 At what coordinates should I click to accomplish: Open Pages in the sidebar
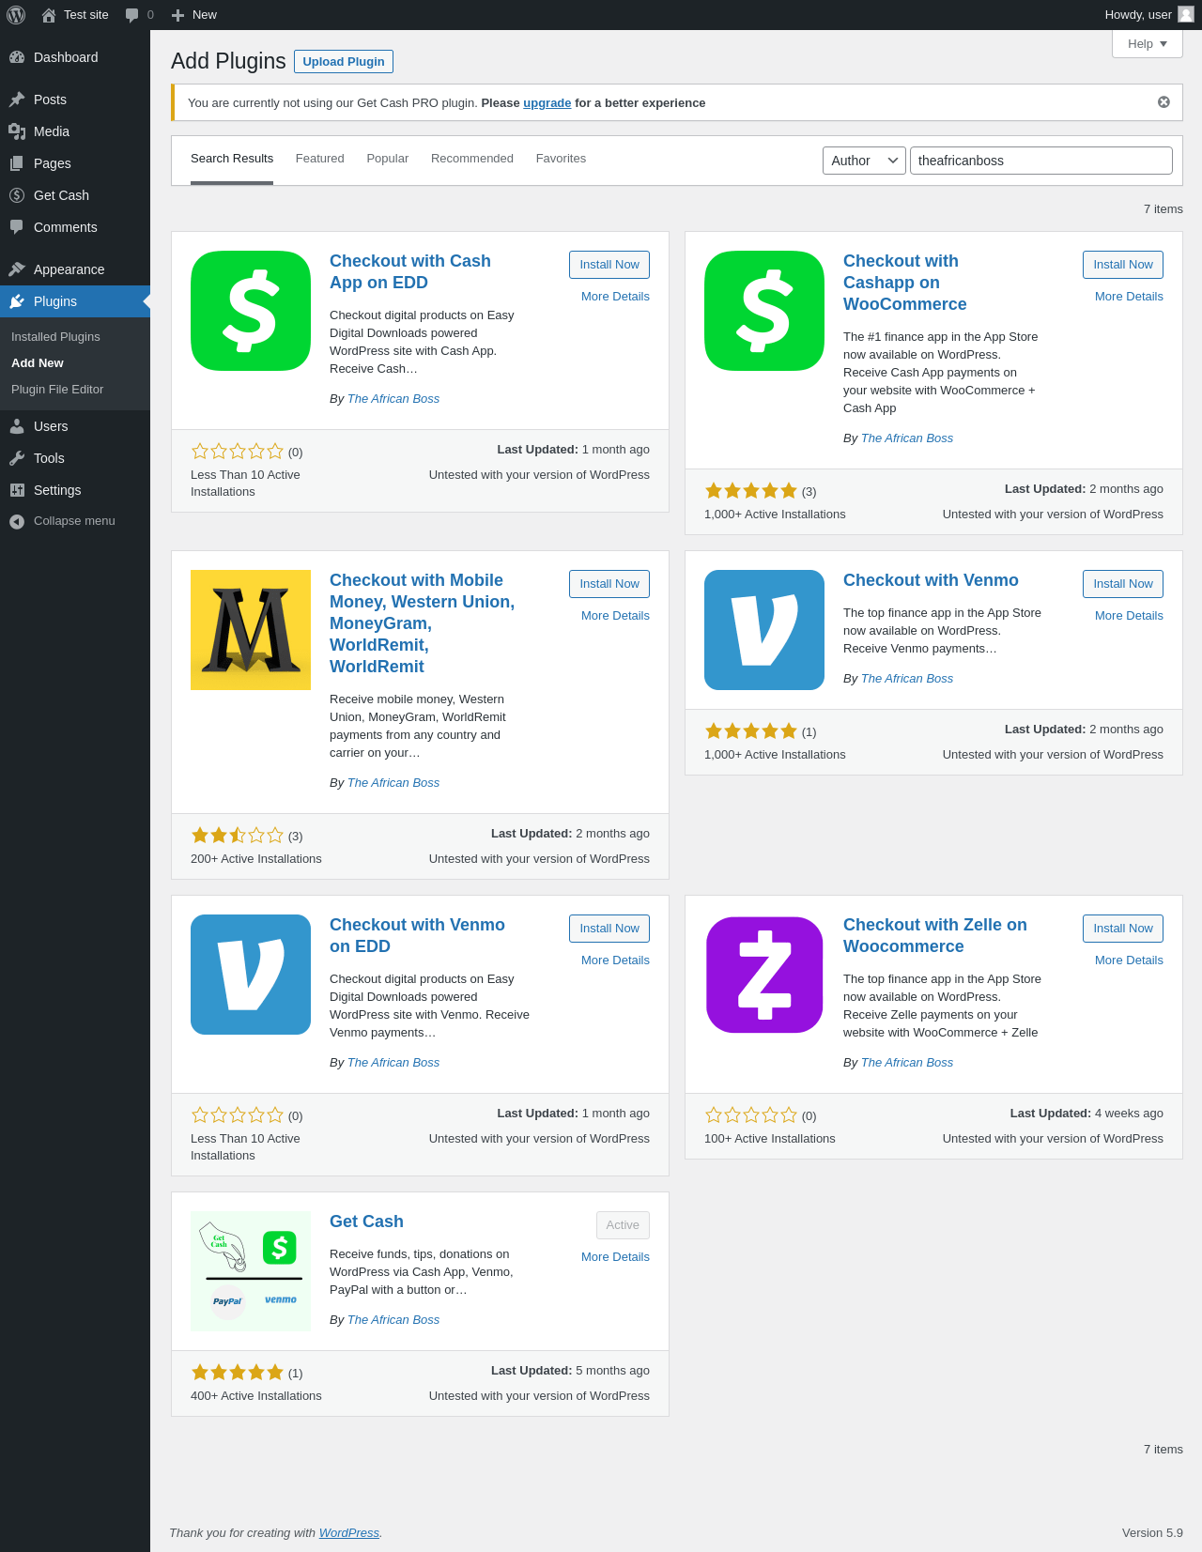tap(75, 163)
